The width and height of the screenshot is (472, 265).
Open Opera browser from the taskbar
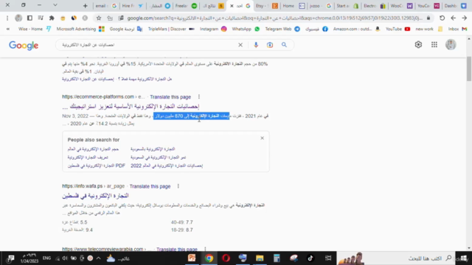point(226,258)
